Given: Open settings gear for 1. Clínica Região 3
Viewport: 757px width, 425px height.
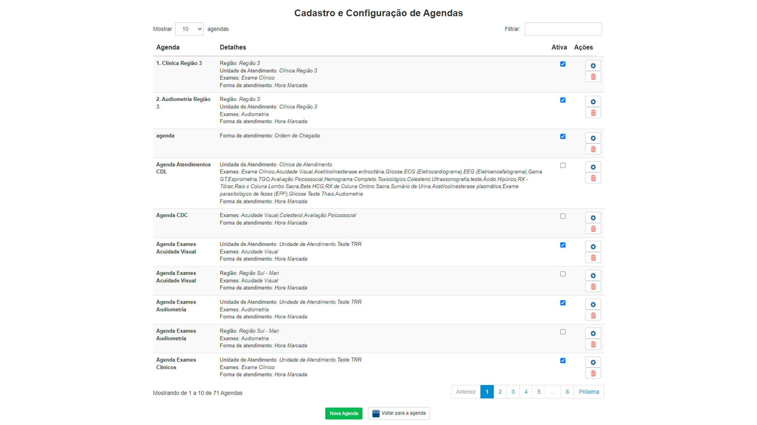Looking at the screenshot, I should [x=593, y=66].
